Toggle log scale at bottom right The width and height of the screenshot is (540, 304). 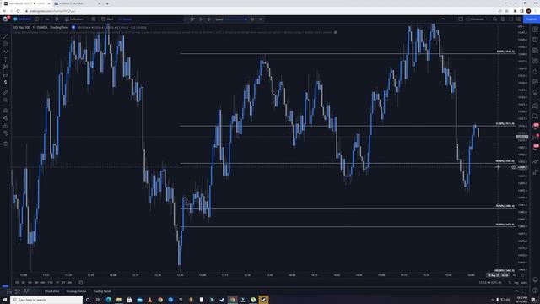click(516, 283)
